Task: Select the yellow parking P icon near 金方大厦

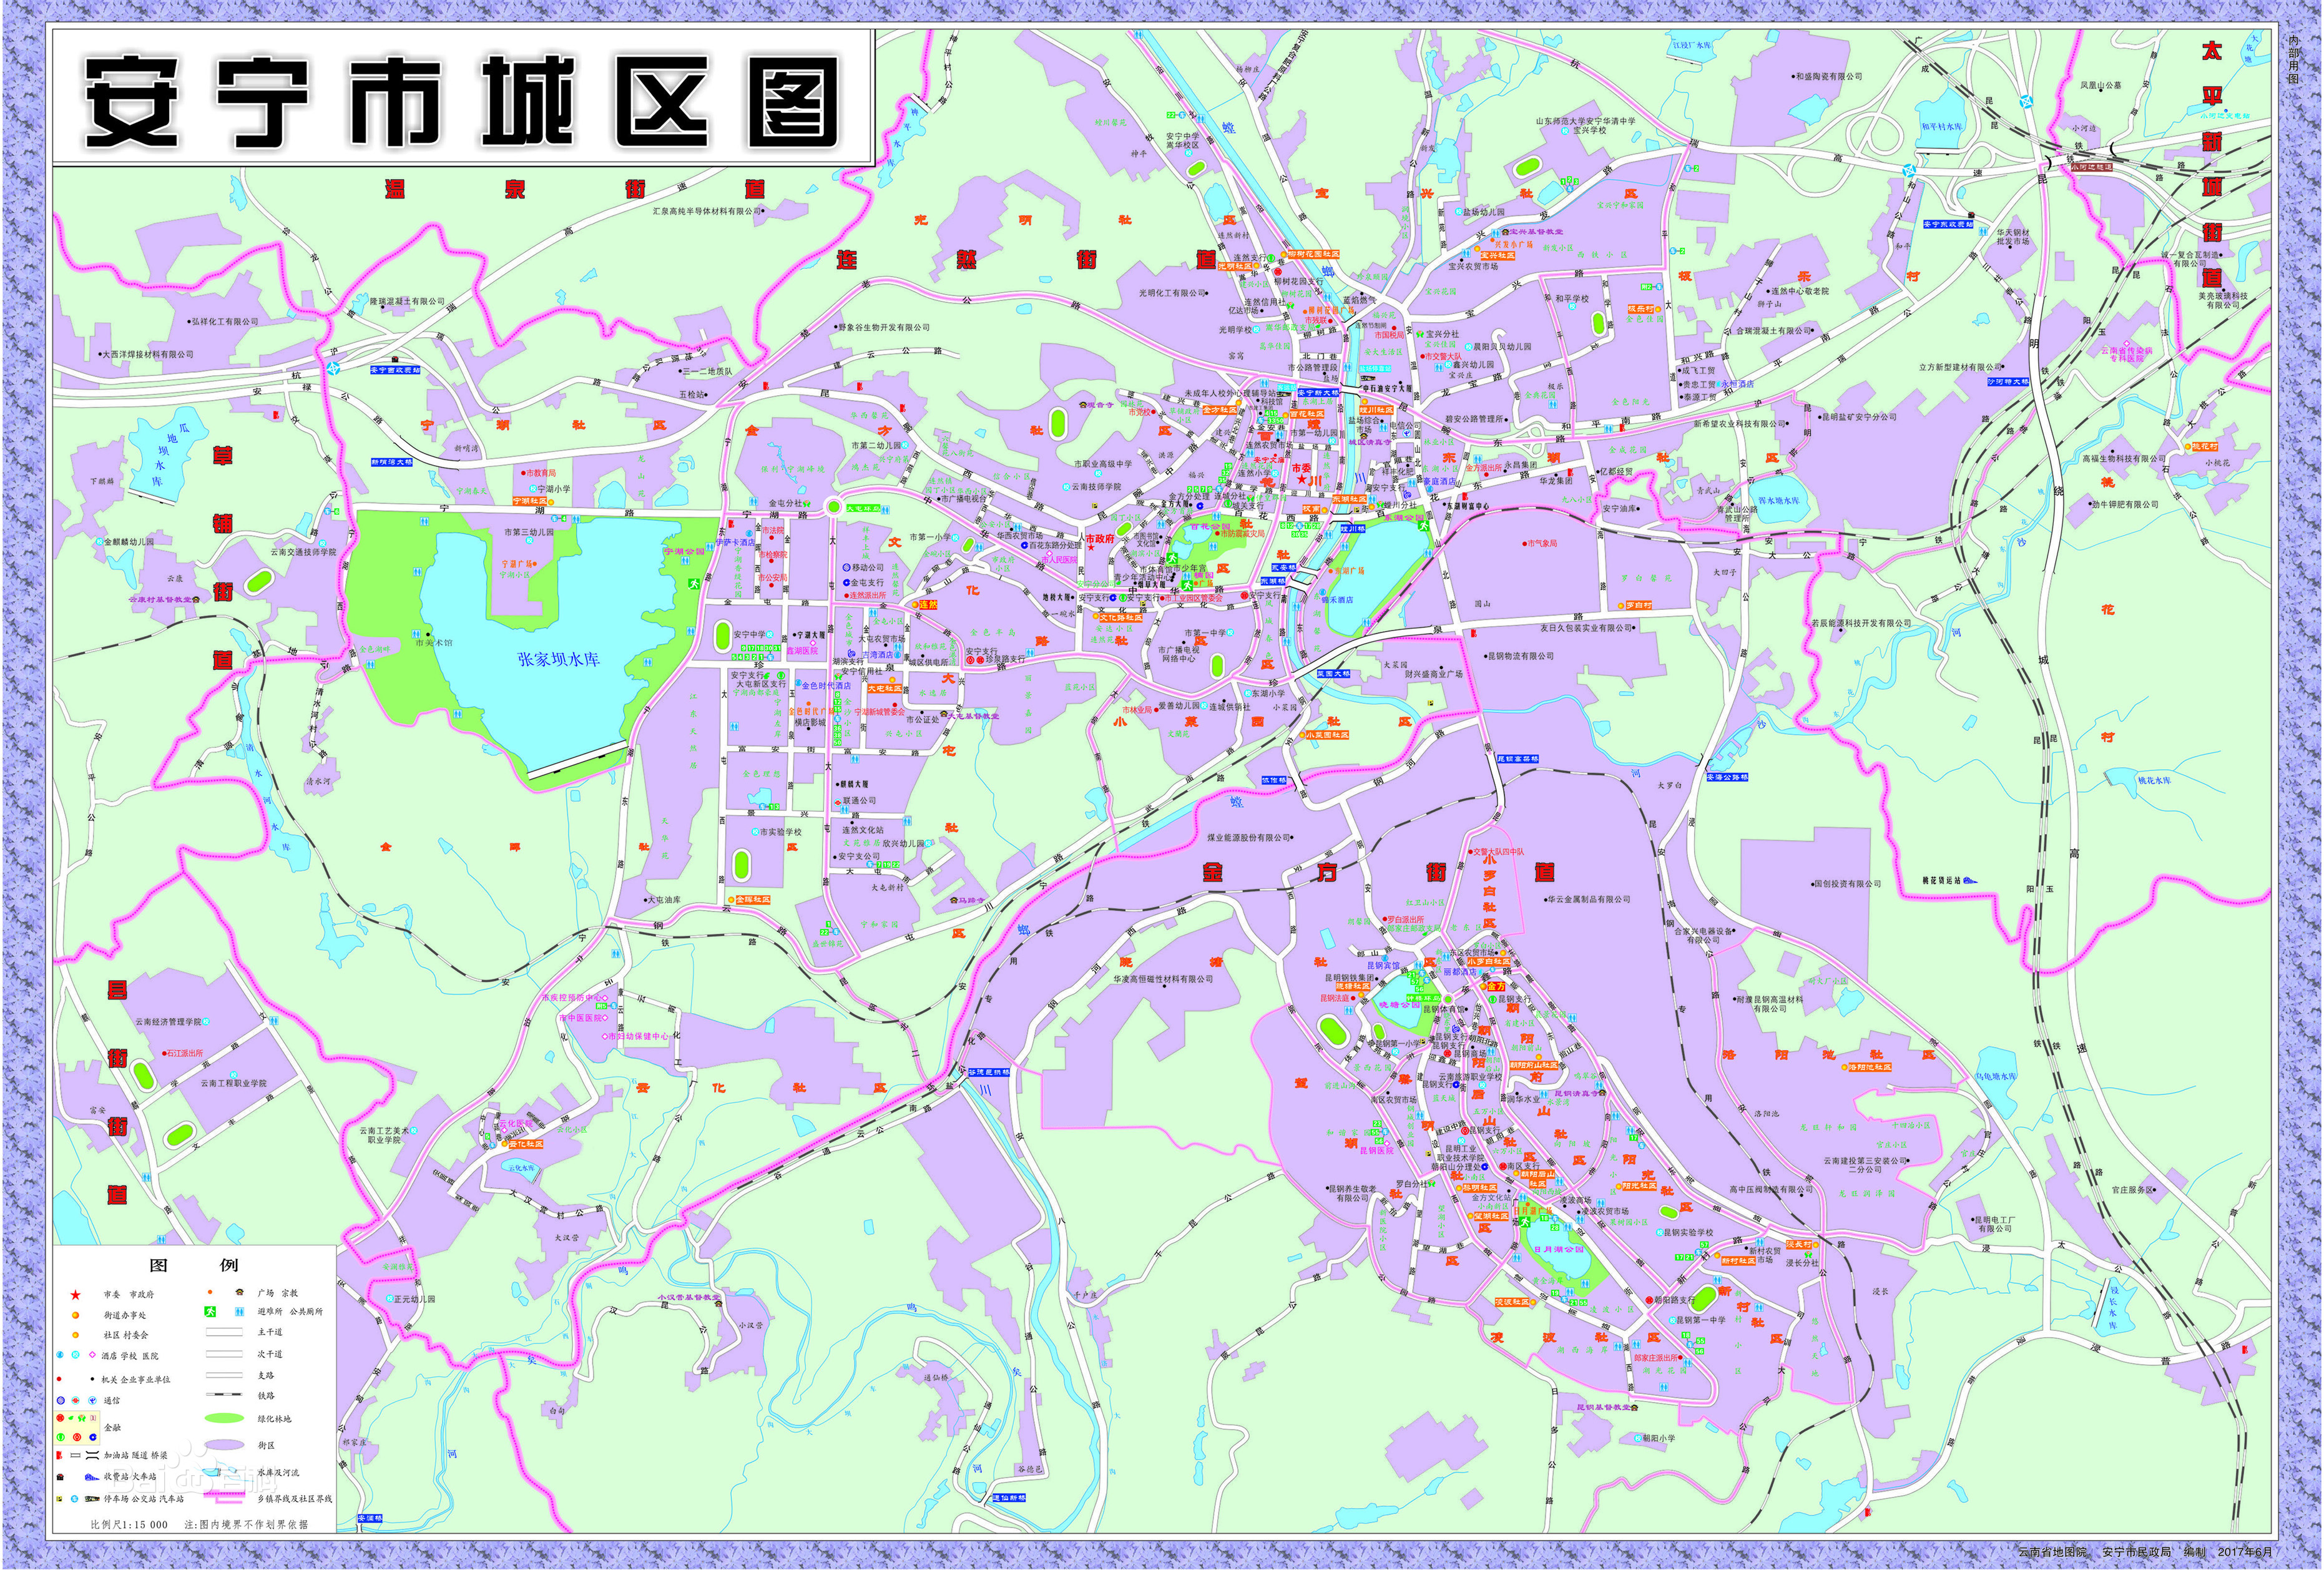Action: coord(1095,506)
